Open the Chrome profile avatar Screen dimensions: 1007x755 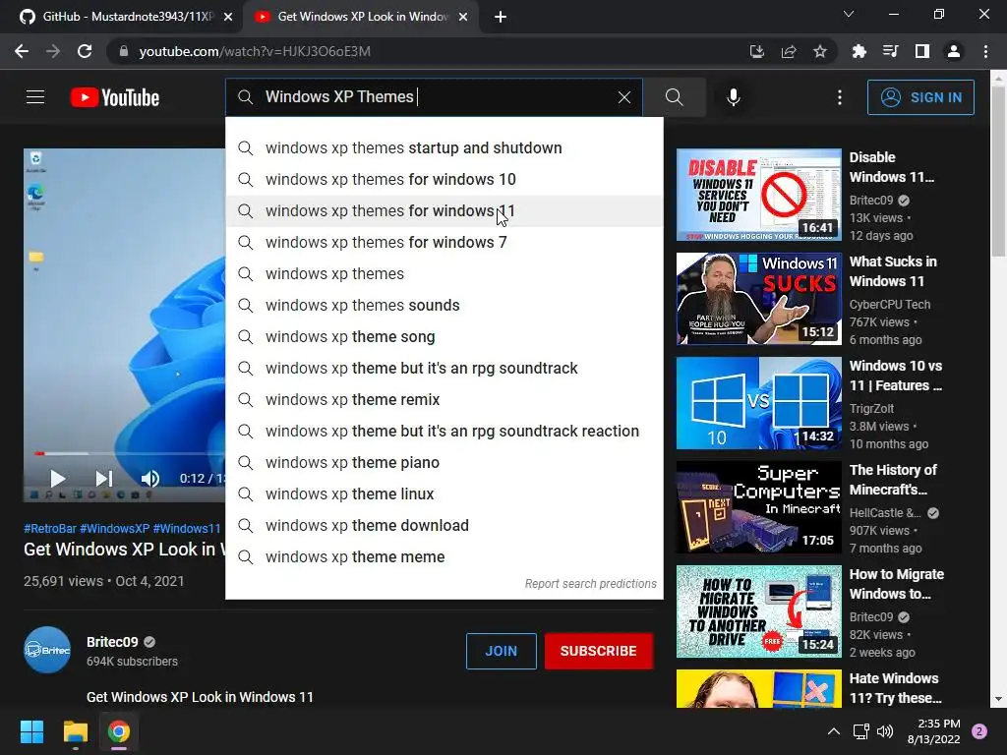[x=954, y=51]
